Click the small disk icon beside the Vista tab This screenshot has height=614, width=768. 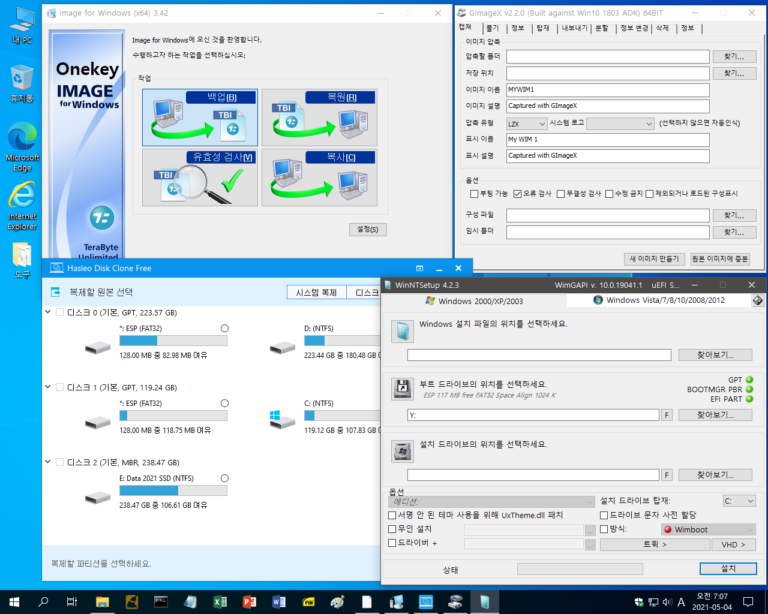[758, 300]
